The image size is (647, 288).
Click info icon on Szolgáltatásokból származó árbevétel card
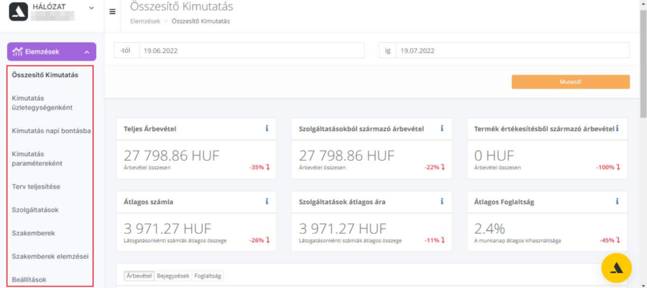point(442,129)
